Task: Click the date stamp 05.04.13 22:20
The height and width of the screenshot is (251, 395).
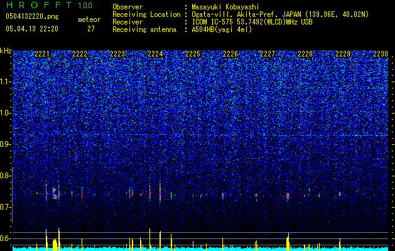Action: coord(32,29)
